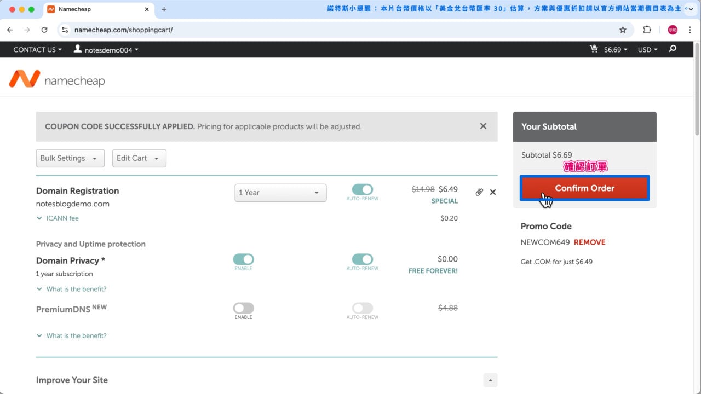Collapse the Improve Your Site section
The image size is (701, 394).
490,380
